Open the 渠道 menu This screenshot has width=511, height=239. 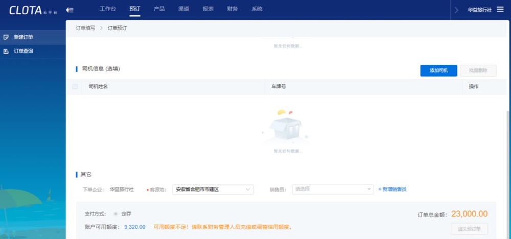pos(184,9)
